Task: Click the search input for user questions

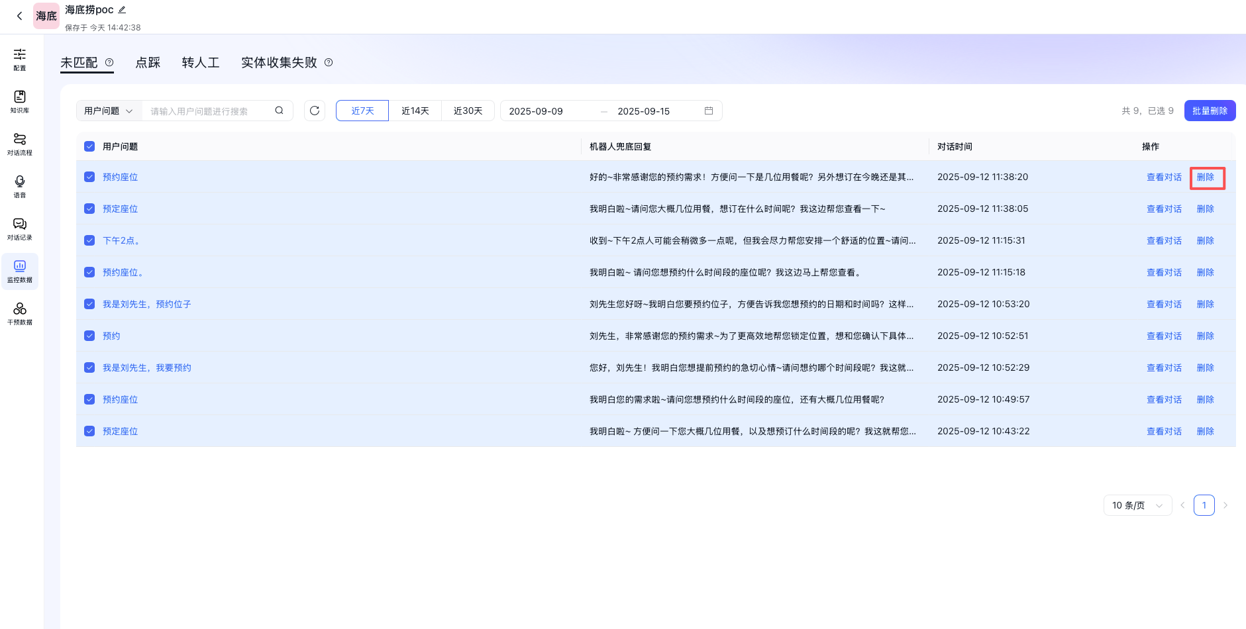Action: pos(205,111)
